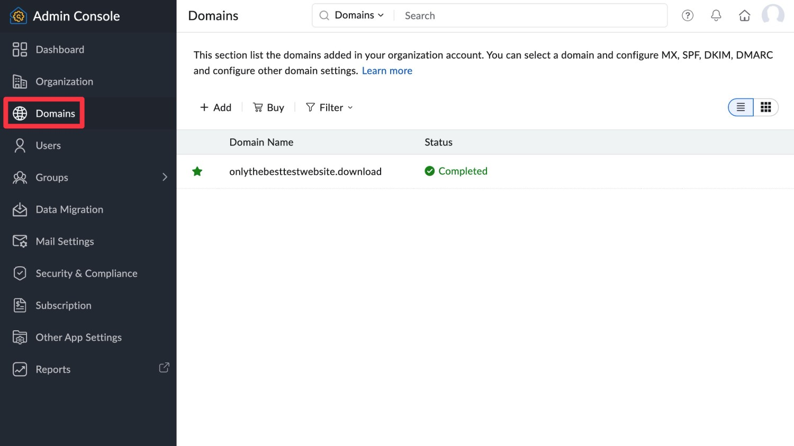
Task: Open the Users management section
Action: 48,145
